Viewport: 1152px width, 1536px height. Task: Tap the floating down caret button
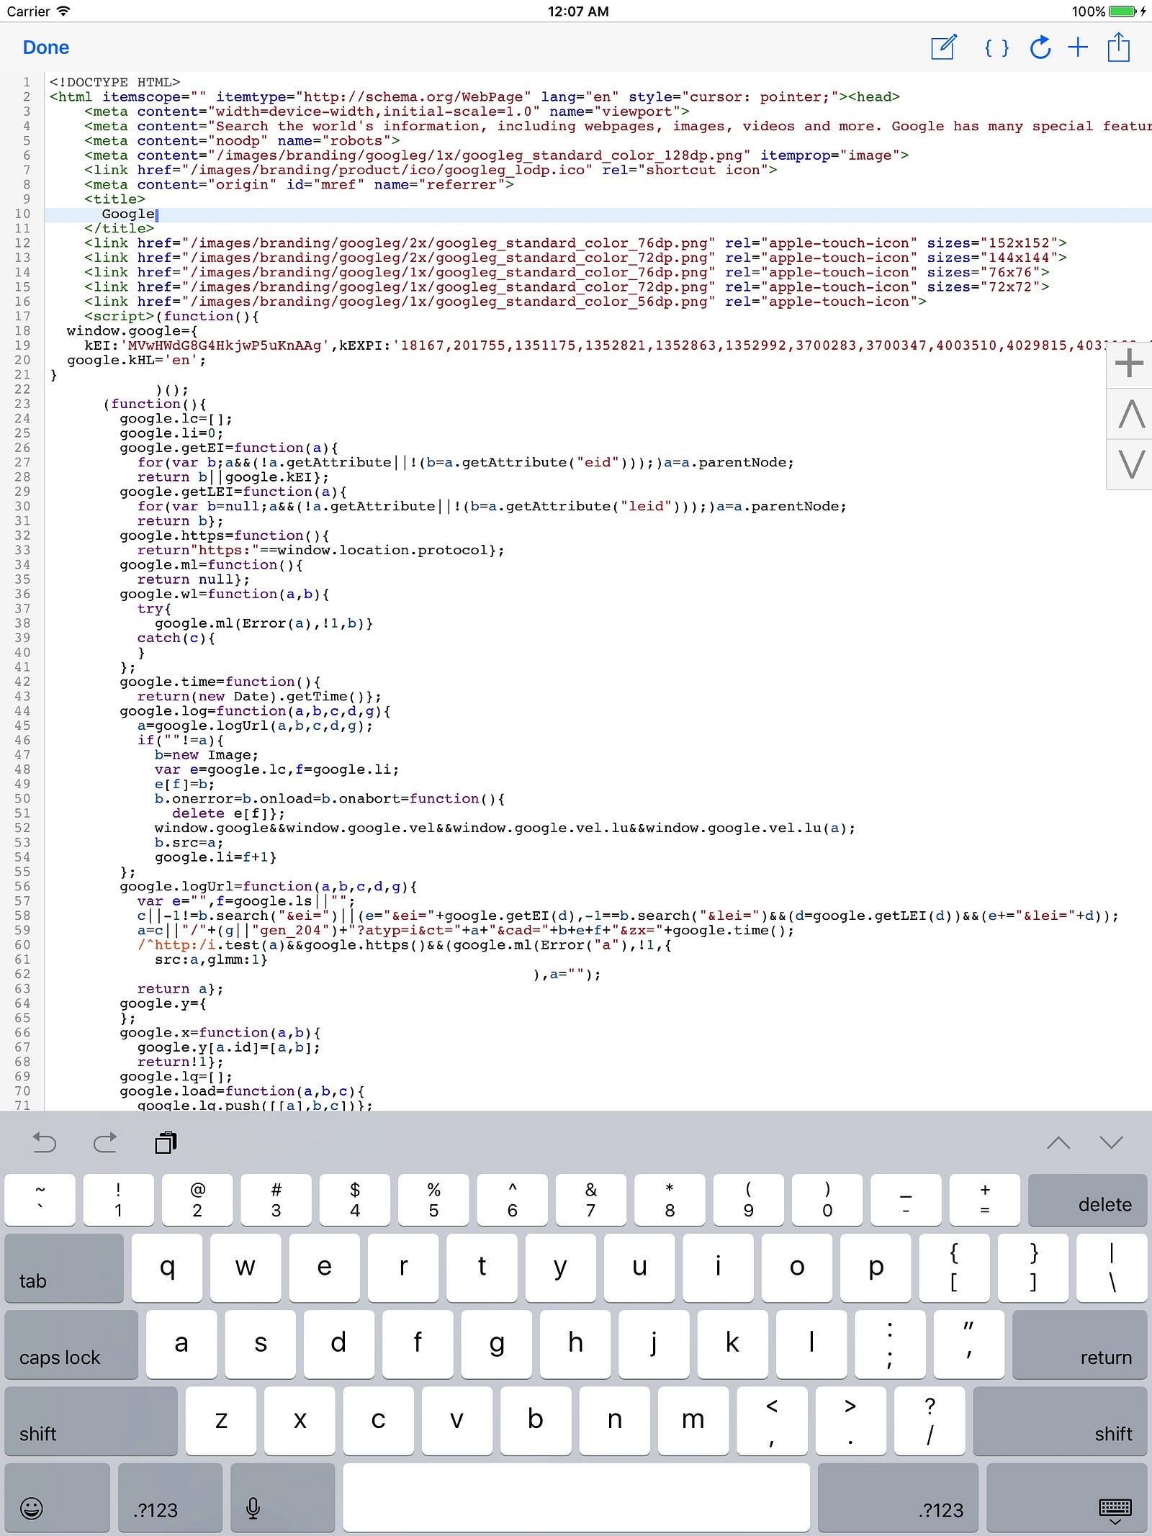[x=1130, y=464]
